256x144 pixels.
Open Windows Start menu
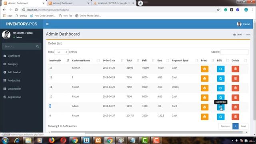coord(5,140)
